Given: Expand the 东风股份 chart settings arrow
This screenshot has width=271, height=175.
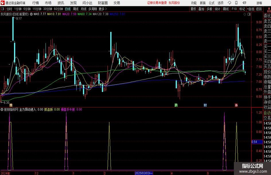Looking at the screenshot, I should click(31, 14).
